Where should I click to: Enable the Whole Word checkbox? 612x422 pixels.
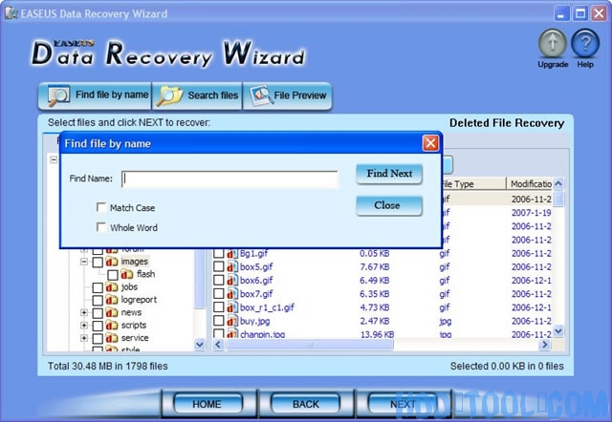point(101,227)
